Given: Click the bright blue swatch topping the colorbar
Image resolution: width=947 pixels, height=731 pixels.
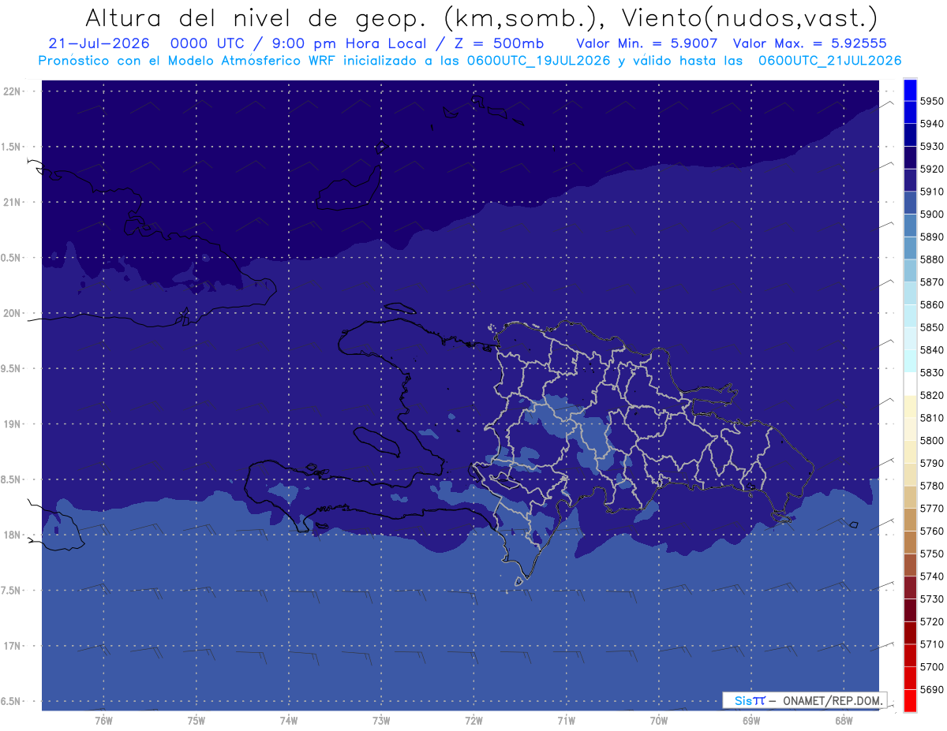Looking at the screenshot, I should click(910, 90).
